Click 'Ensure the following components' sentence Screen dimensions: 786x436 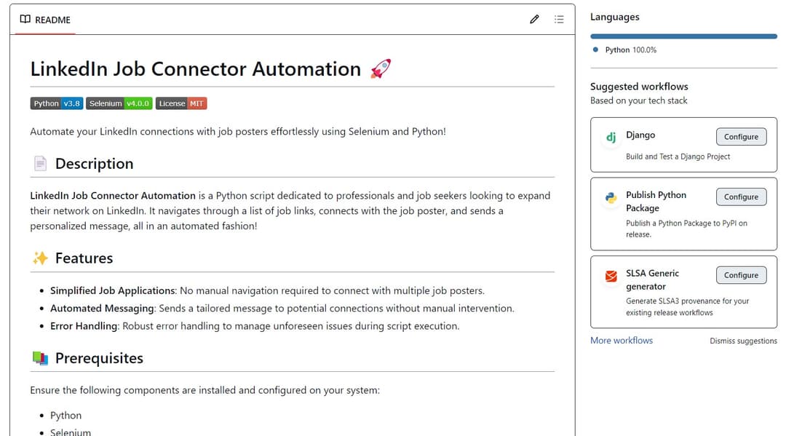pyautogui.click(x=205, y=390)
